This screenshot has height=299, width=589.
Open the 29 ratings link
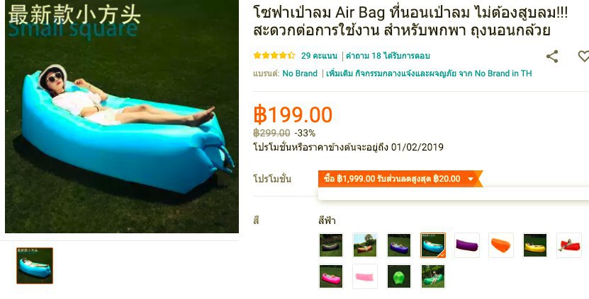319,56
